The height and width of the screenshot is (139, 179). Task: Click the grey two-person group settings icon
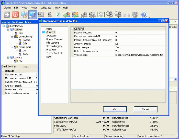[x=41, y=15]
